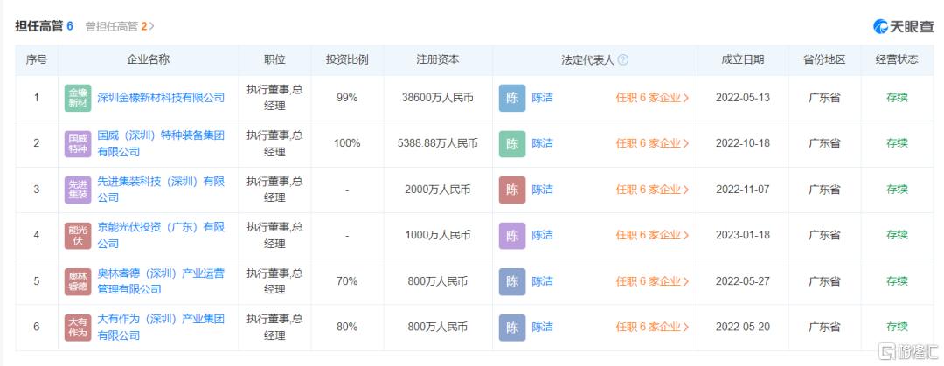This screenshot has width=944, height=366.
Task: Click the 陈 avatar in row 3
Action: click(512, 190)
